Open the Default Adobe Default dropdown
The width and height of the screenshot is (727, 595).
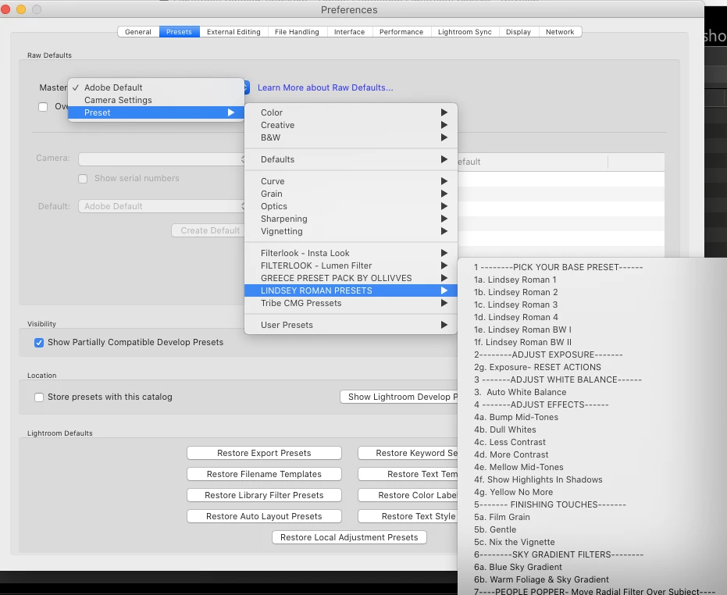(x=162, y=206)
